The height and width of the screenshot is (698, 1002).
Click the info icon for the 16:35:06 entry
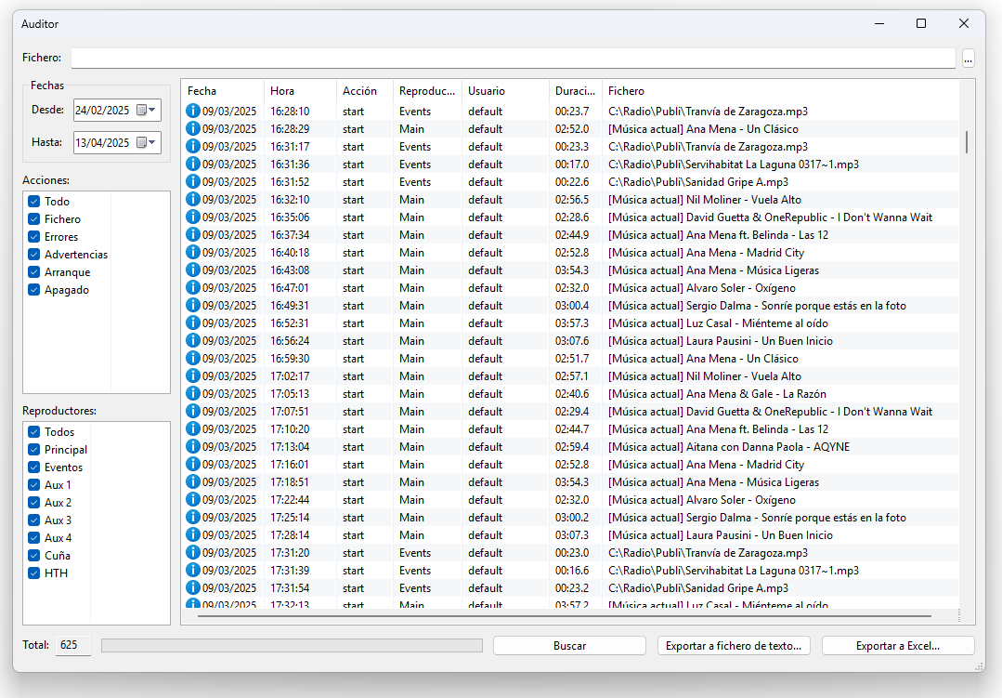coord(193,217)
